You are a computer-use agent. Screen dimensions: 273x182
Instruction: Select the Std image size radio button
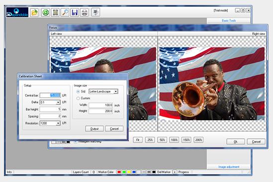click(x=78, y=91)
